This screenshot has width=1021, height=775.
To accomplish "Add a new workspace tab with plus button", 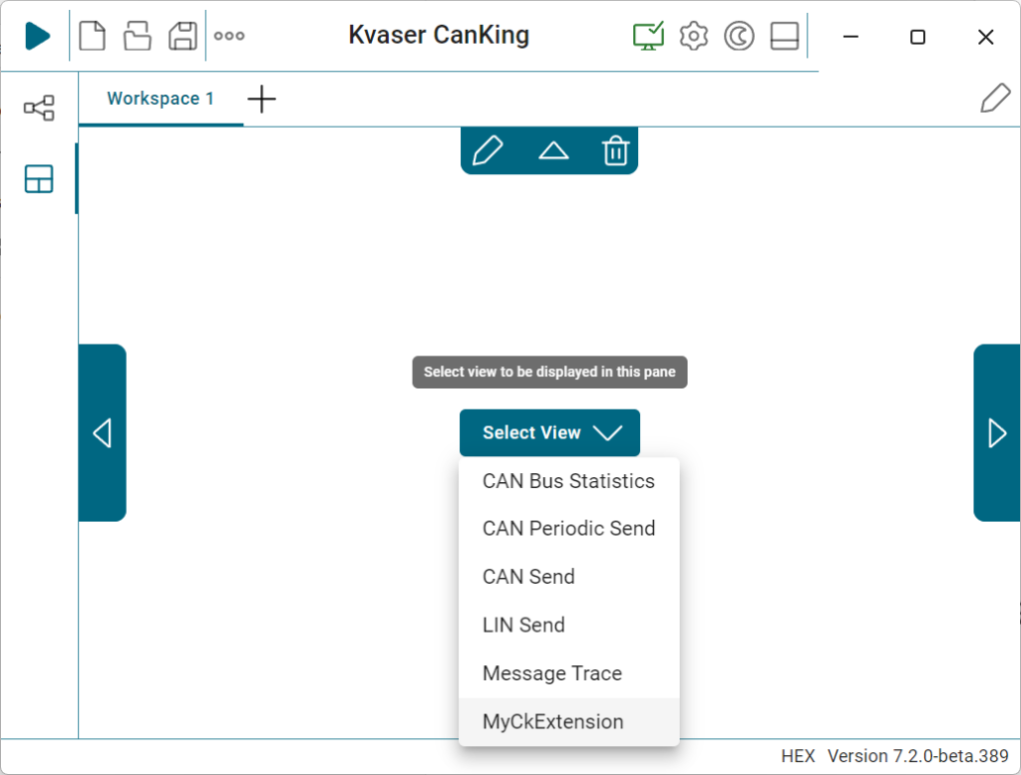I will (261, 99).
